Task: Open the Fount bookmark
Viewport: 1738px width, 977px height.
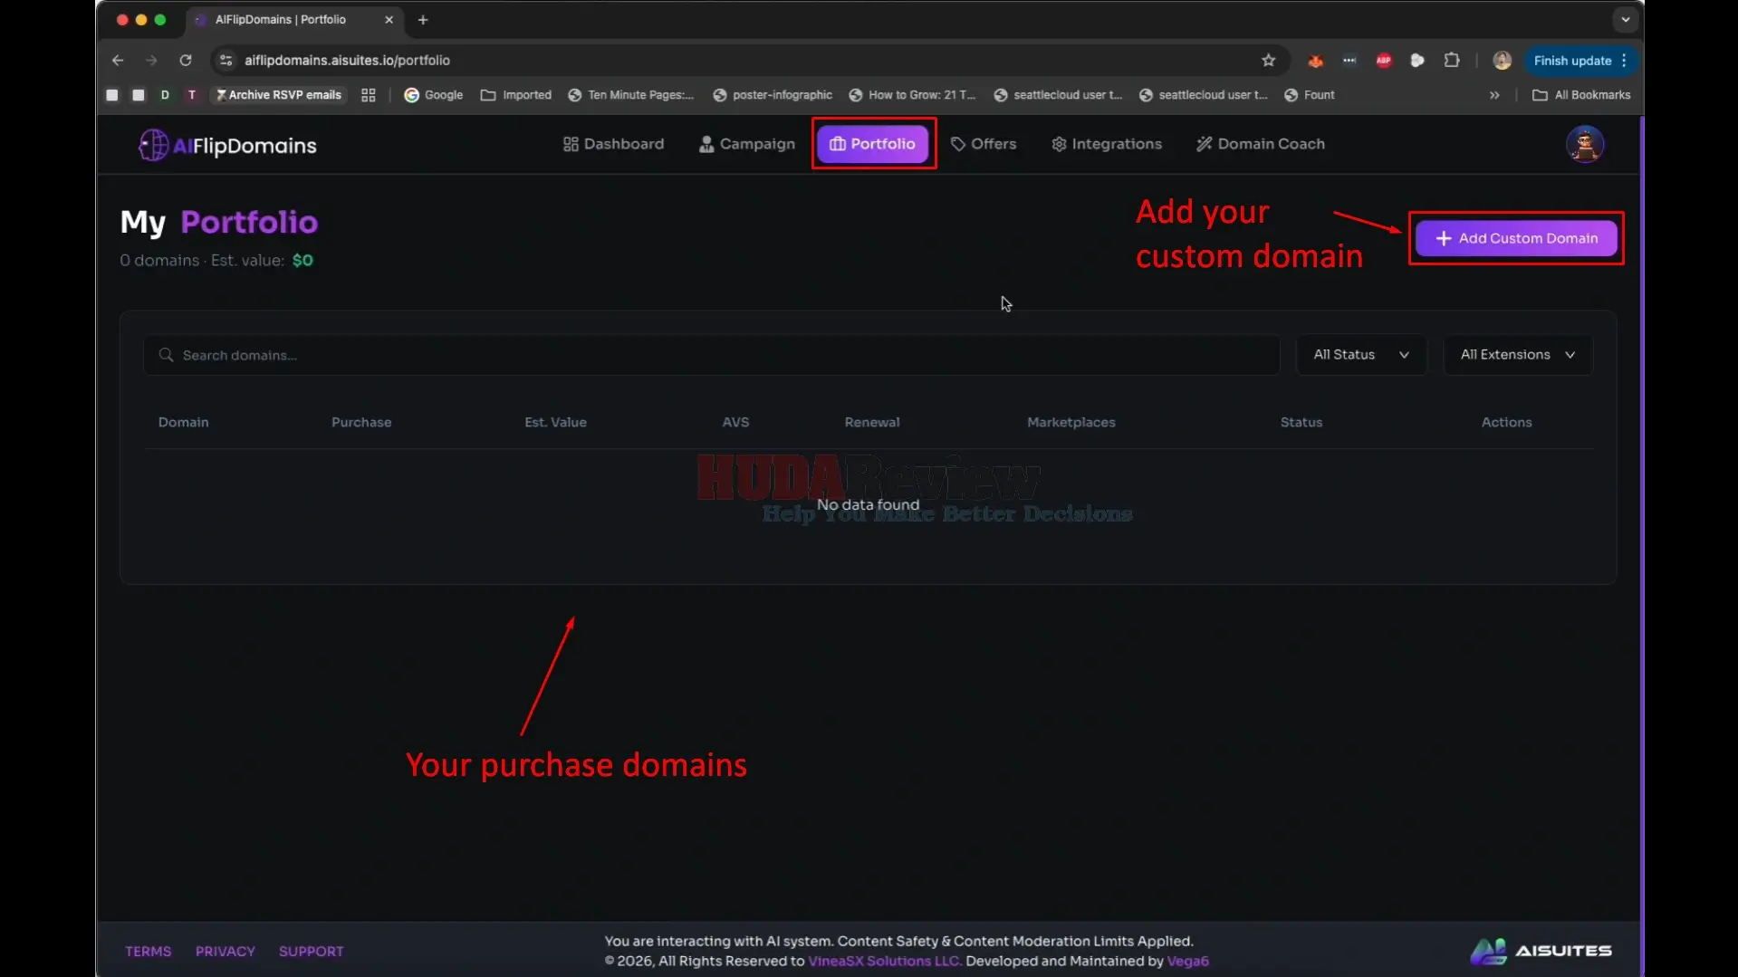Action: tap(1309, 95)
